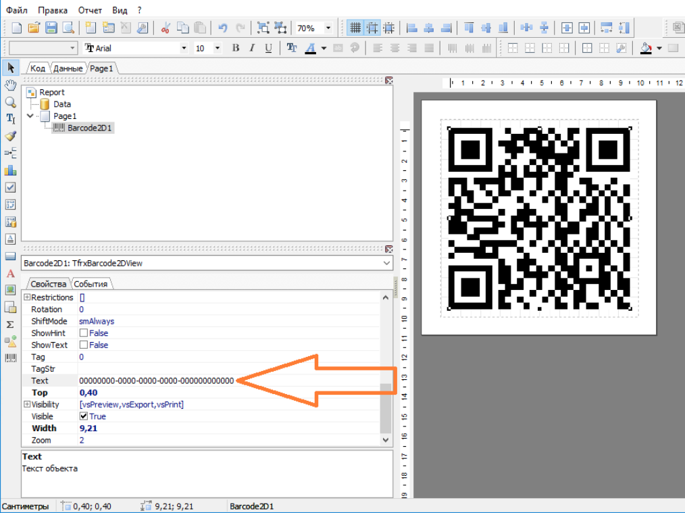
Task: Click the fill color paint bucket
Action: click(646, 48)
